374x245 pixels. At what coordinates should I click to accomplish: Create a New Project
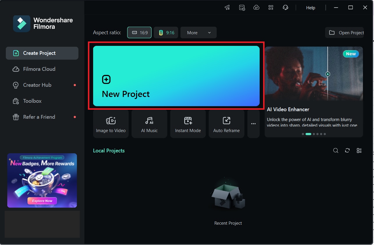click(176, 76)
